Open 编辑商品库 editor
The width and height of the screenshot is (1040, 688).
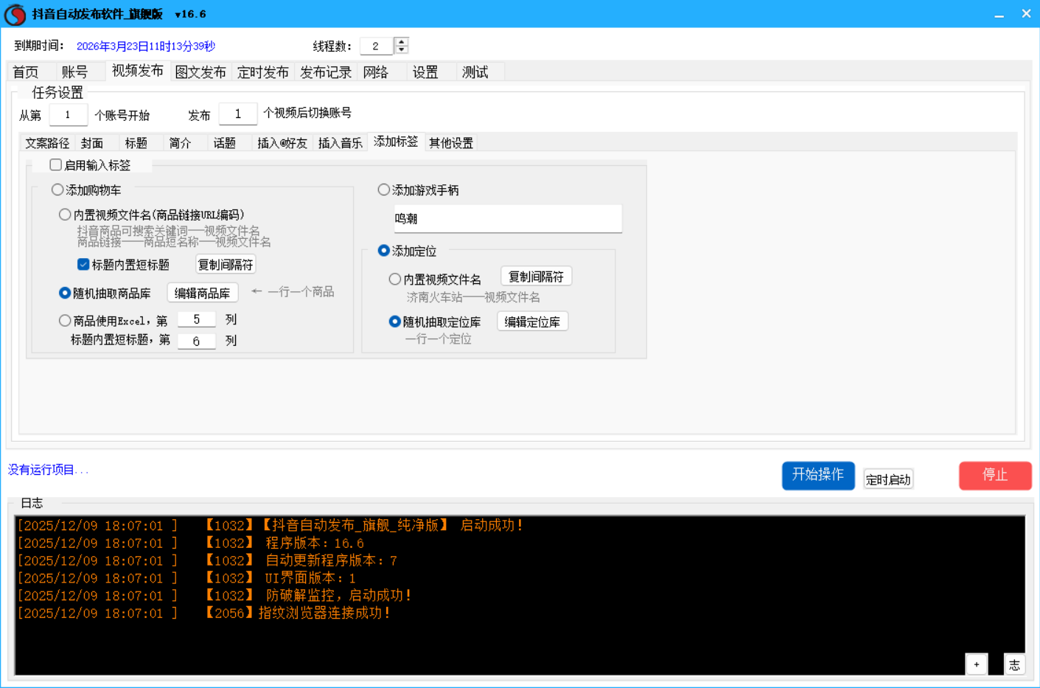[x=202, y=293]
